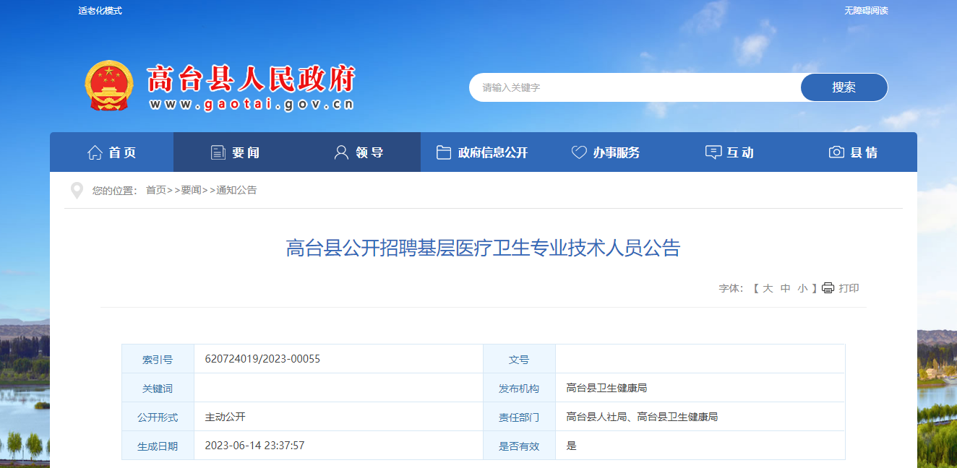The image size is (957, 468).
Task: Click the national emblem logo
Action: click(109, 86)
